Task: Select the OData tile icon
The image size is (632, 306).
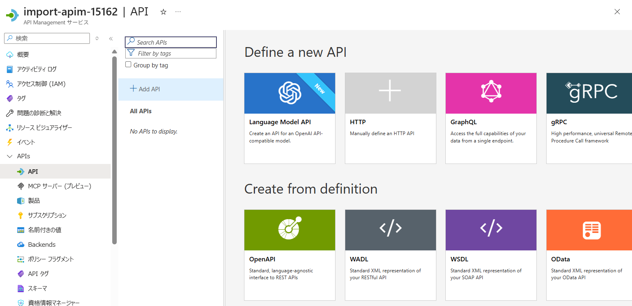Action: pos(591,230)
